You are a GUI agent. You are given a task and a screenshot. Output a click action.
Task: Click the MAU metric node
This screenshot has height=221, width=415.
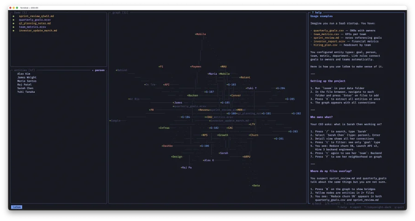(x=223, y=66)
